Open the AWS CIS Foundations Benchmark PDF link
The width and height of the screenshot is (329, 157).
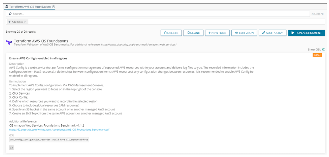click(59, 130)
